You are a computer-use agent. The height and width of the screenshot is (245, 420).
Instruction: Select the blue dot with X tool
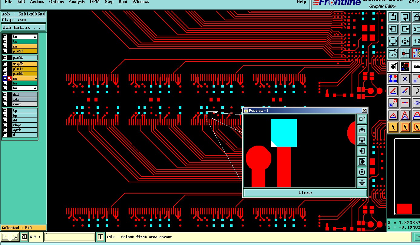[405, 79]
